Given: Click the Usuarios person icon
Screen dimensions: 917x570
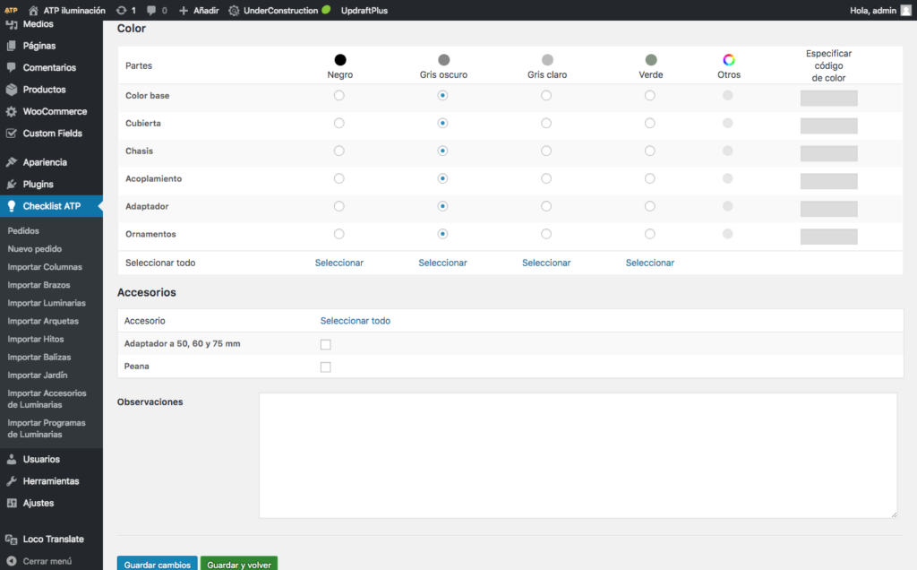Looking at the screenshot, I should (x=11, y=459).
